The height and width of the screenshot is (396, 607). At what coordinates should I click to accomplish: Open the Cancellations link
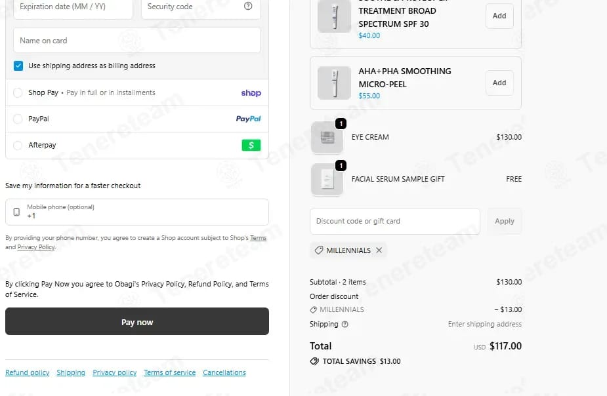(224, 372)
